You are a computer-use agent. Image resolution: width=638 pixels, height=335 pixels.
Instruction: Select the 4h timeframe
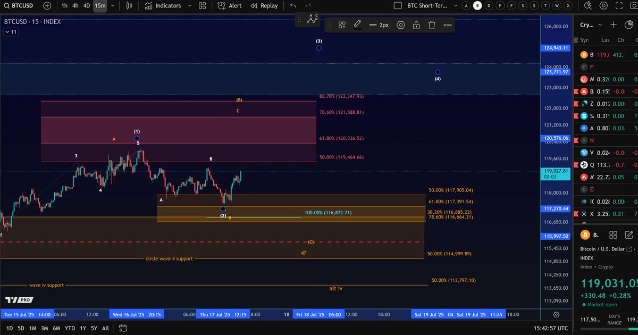75,5
